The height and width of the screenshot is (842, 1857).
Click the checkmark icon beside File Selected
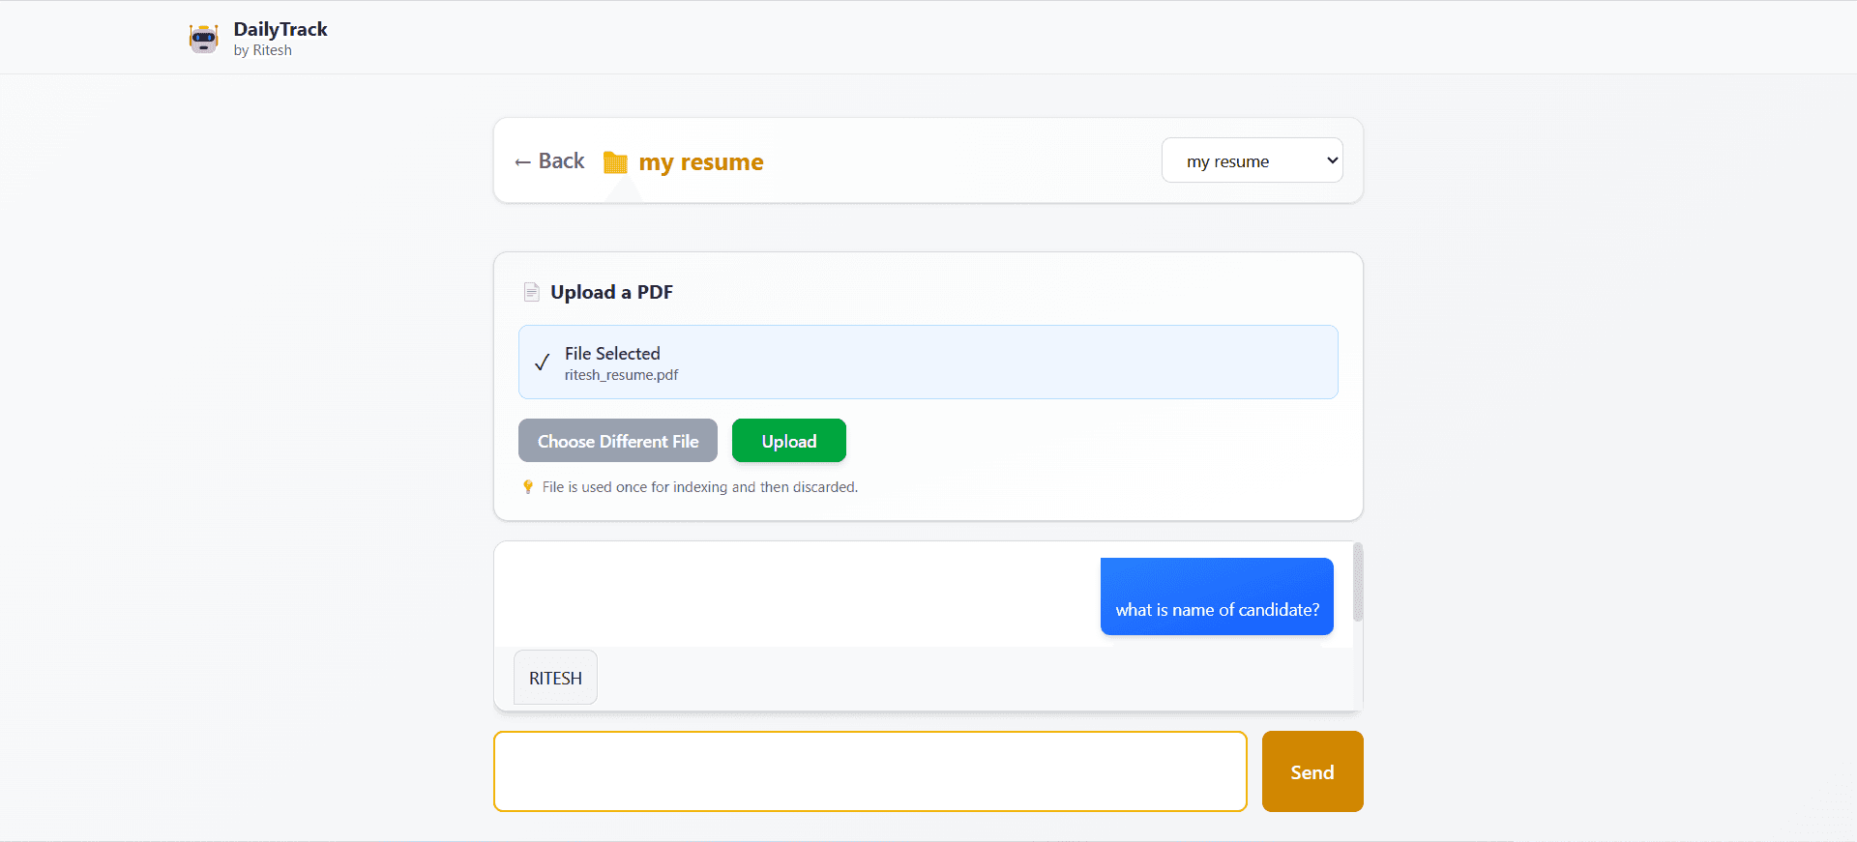[543, 363]
